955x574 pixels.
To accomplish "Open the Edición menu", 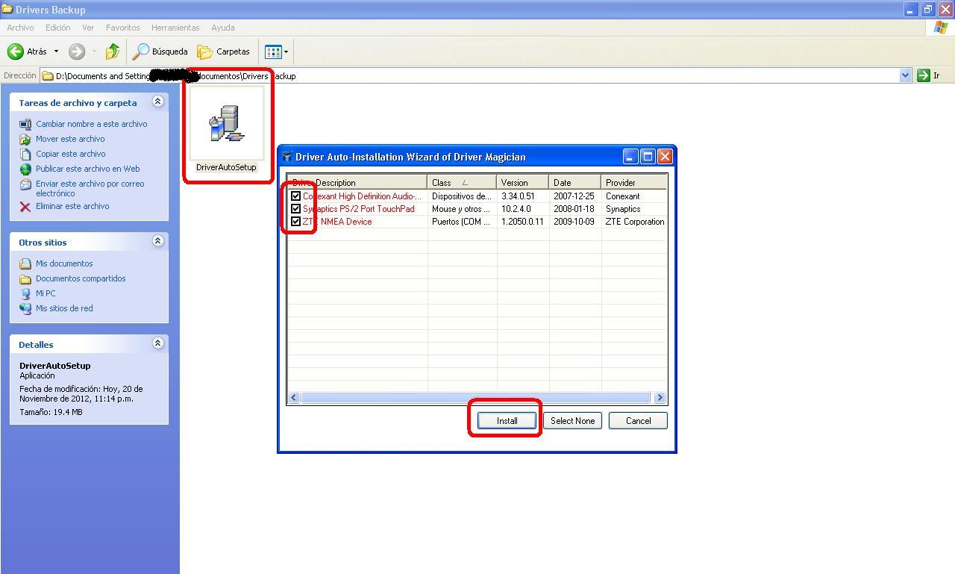I will tap(57, 28).
